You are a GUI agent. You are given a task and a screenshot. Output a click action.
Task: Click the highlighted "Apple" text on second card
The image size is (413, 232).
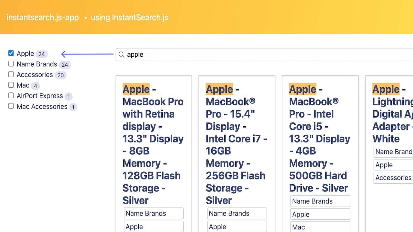[219, 89]
